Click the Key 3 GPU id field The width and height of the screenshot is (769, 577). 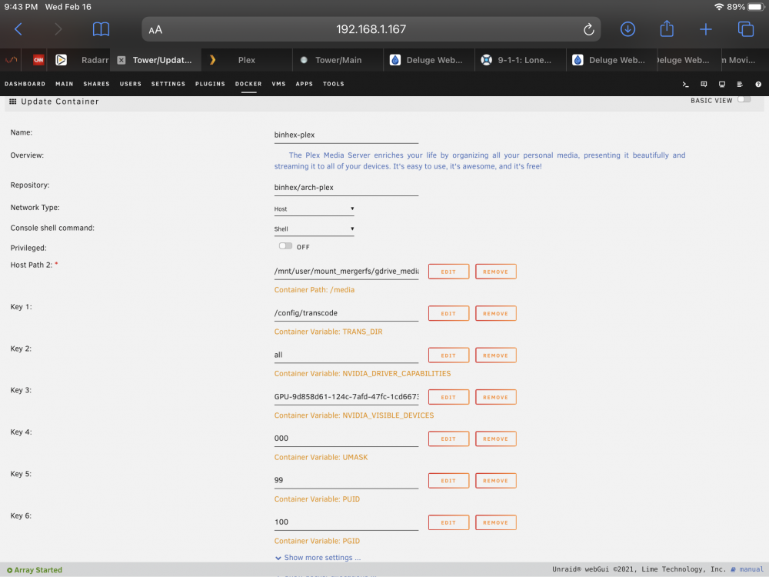pyautogui.click(x=346, y=397)
